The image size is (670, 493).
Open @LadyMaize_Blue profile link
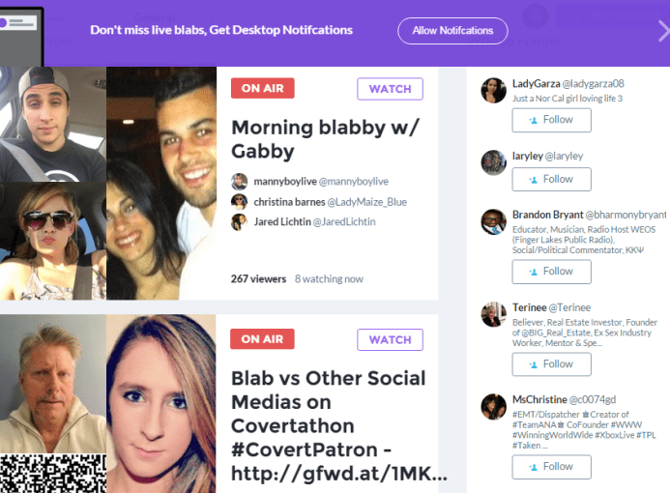coord(367,202)
